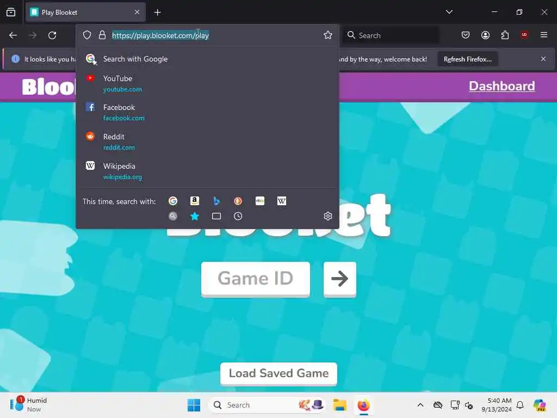Image resolution: width=557 pixels, height=418 pixels.
Task: Open tracking protection shield icon
Action: (x=87, y=35)
